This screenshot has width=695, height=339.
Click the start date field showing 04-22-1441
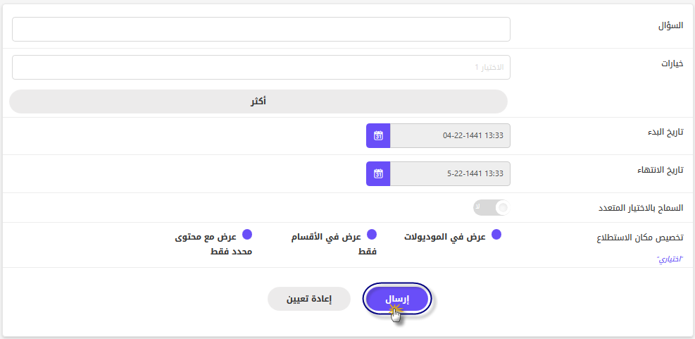tap(450, 136)
